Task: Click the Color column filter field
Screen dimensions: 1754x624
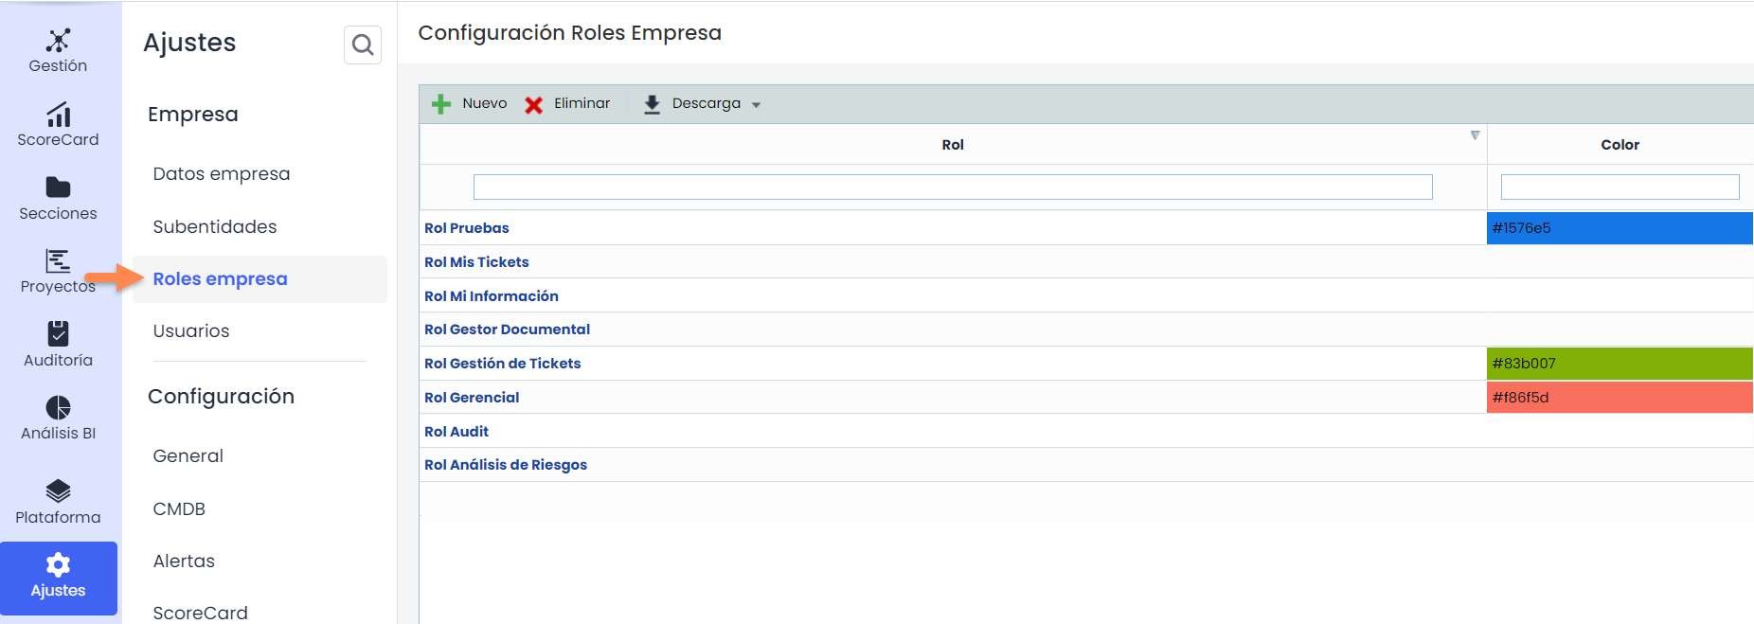Action: (1620, 187)
